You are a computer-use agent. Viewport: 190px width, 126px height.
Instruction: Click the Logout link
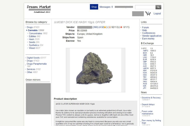click(x=157, y=14)
